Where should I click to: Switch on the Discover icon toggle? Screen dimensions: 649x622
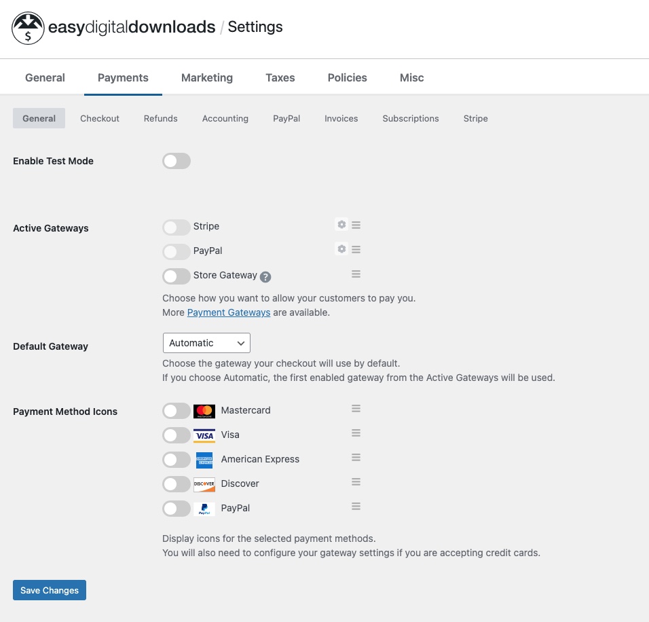(x=177, y=485)
